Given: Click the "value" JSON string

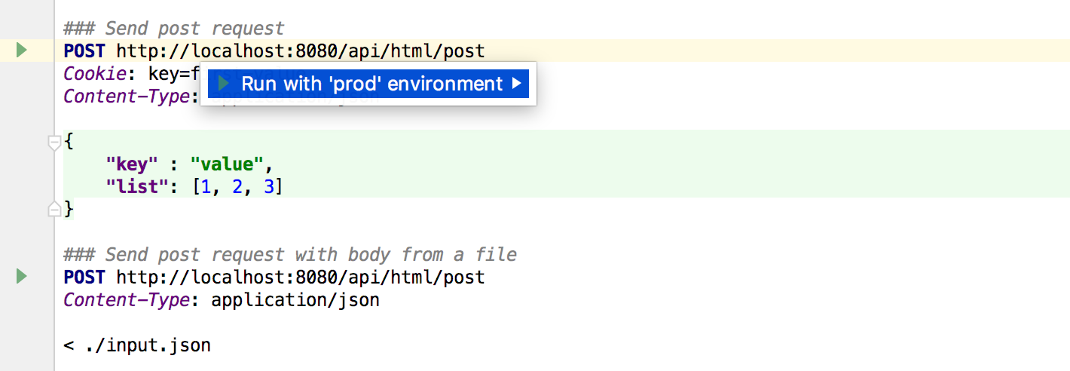Looking at the screenshot, I should (x=226, y=164).
